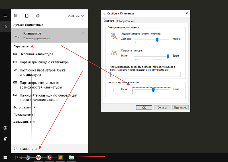Click the Отмена button
The image size is (228, 162).
162,108
